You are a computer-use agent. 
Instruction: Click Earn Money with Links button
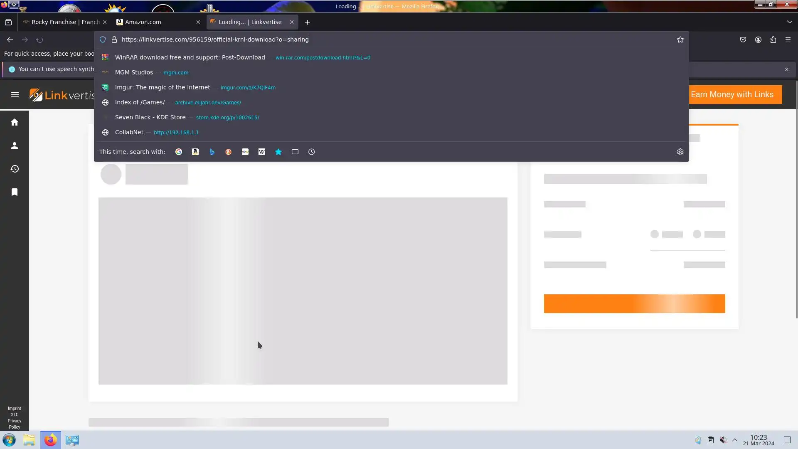pos(732,94)
